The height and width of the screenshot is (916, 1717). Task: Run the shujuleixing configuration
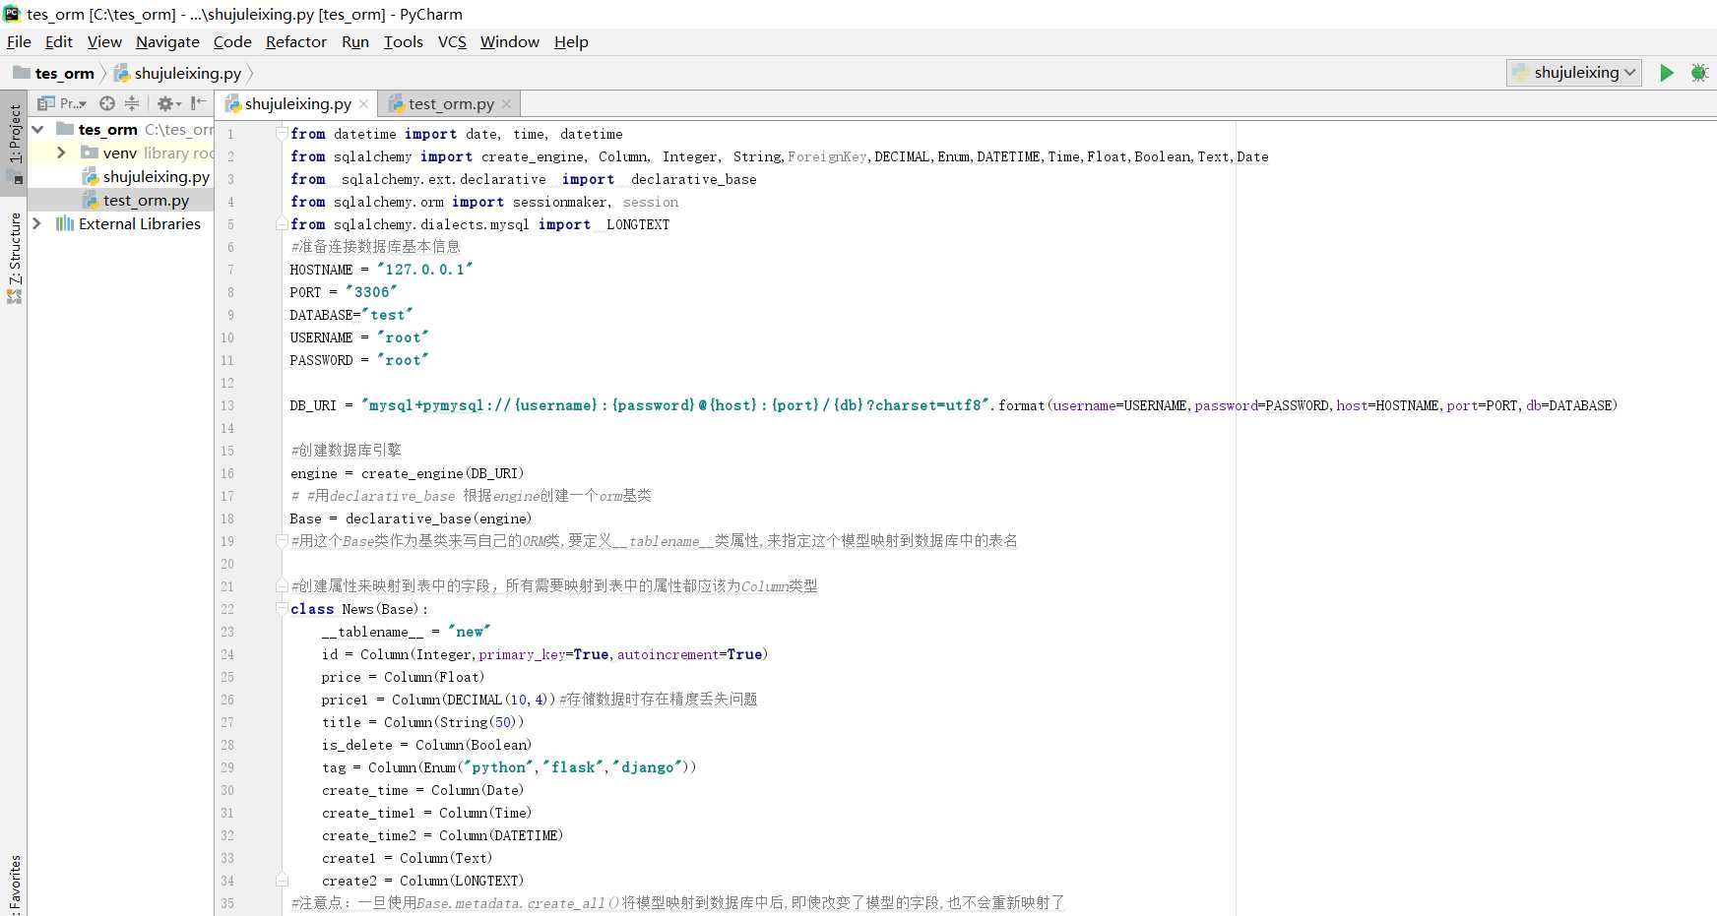(x=1666, y=73)
